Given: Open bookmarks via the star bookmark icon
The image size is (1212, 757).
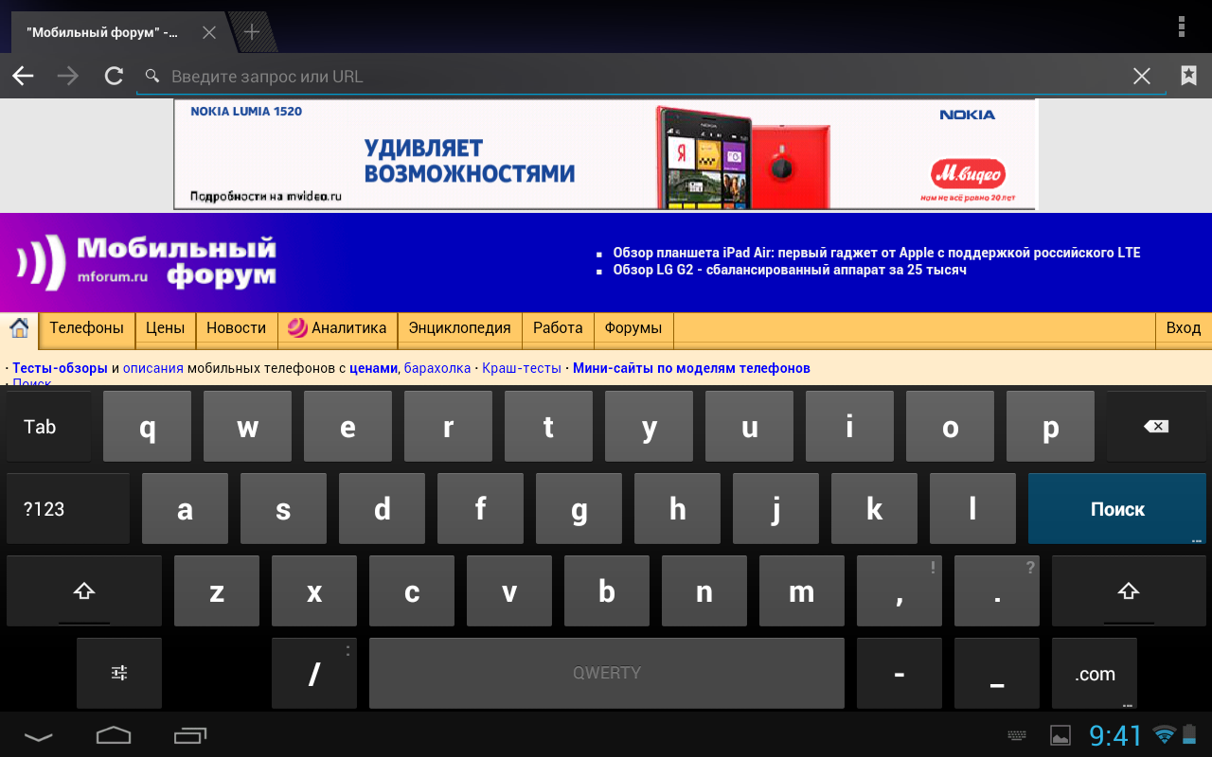Looking at the screenshot, I should point(1188,76).
